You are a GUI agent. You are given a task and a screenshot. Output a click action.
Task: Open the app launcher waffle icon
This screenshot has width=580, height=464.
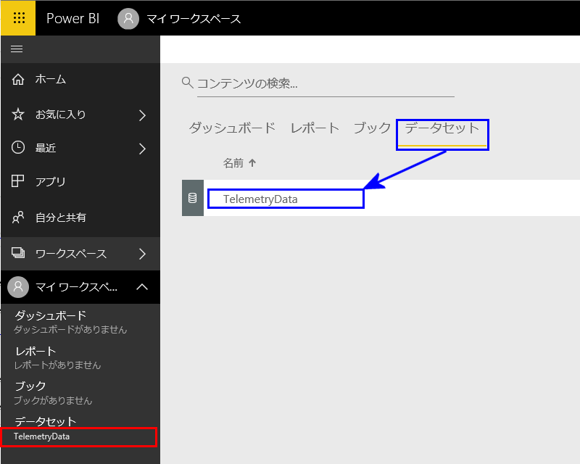tap(17, 18)
